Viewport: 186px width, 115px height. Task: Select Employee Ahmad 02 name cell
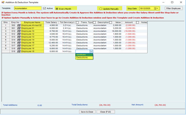(x=32, y=25)
